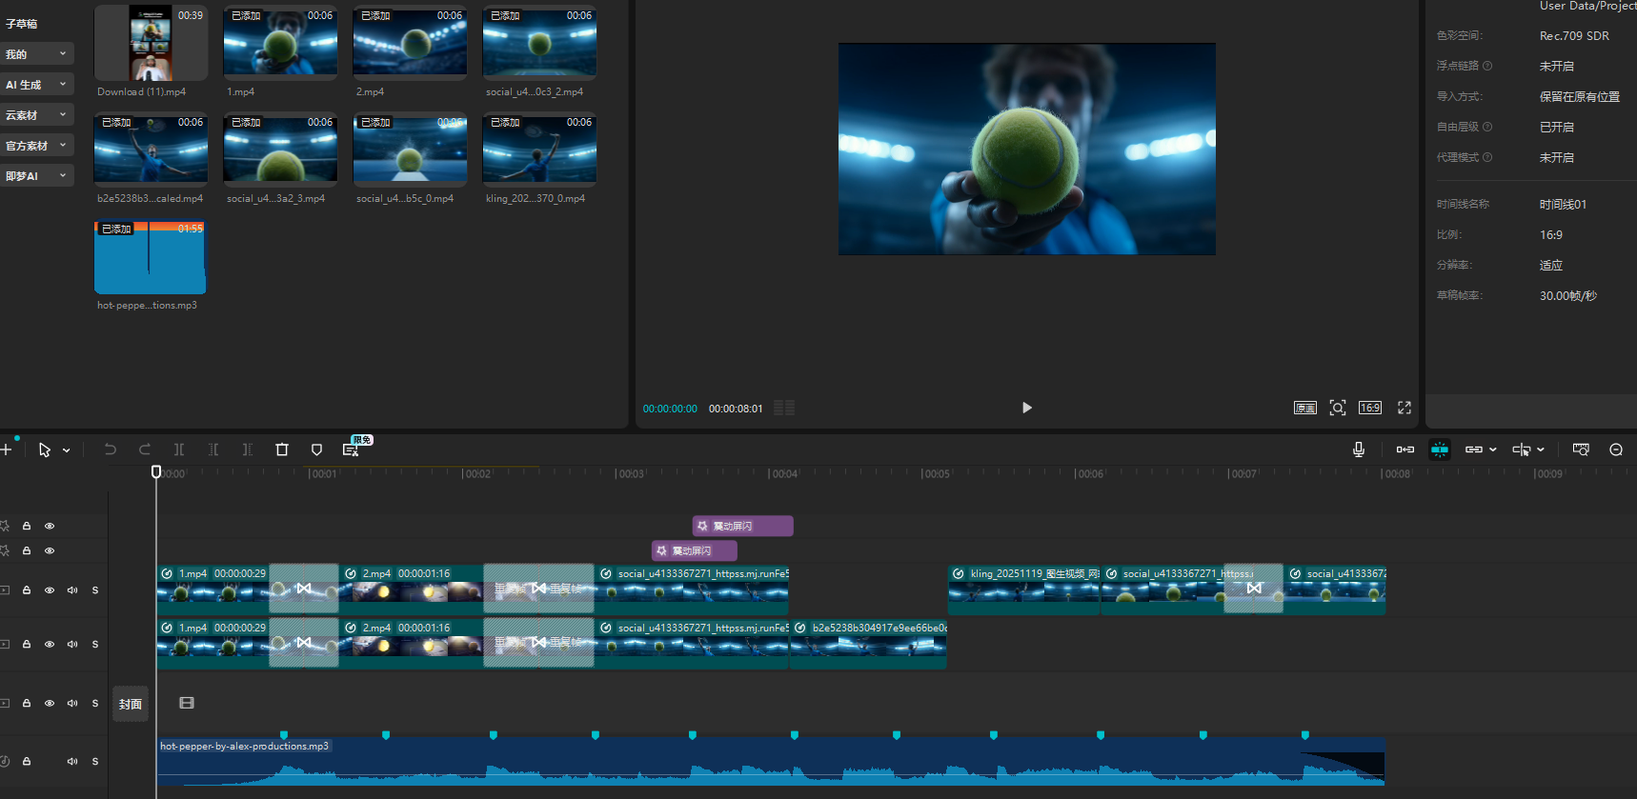This screenshot has width=1637, height=799.
Task: Click the marker shield icon in timeline toolbar
Action: pyautogui.click(x=316, y=449)
